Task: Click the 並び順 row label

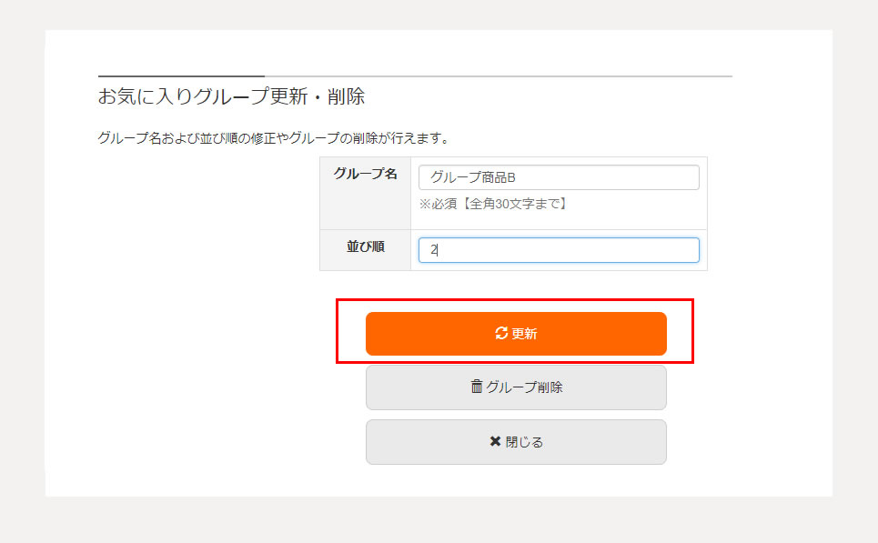Action: pos(365,246)
